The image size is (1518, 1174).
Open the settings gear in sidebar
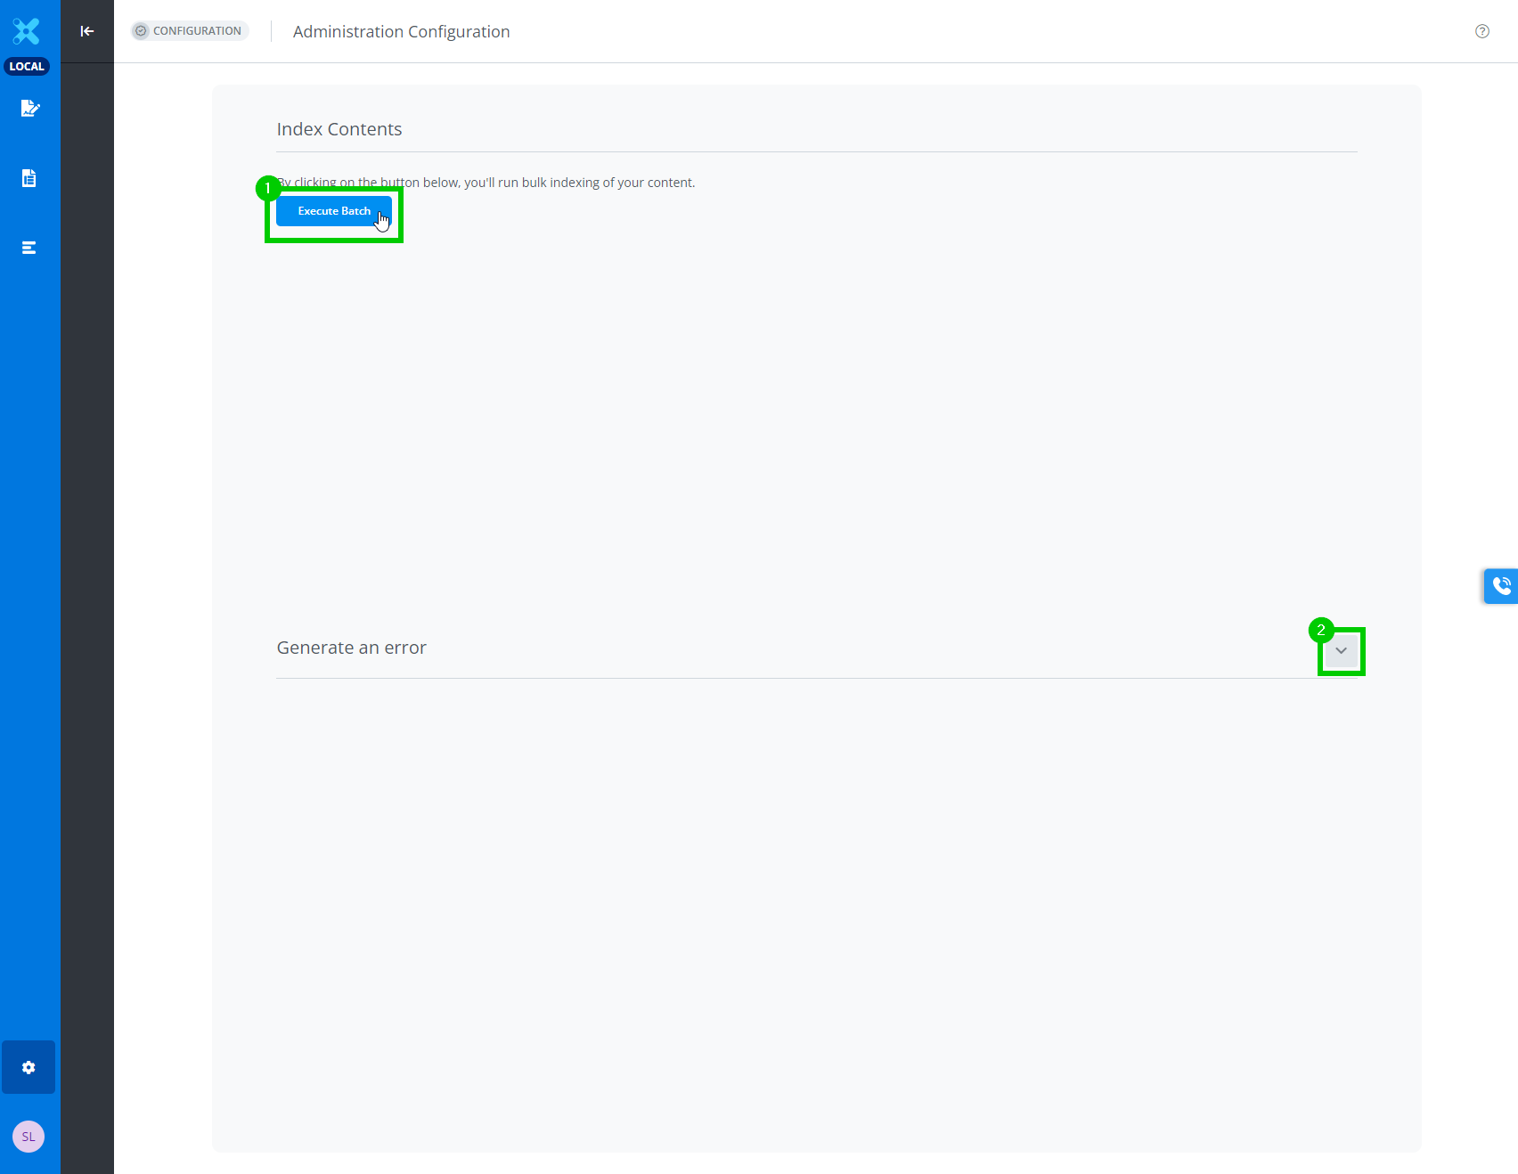(x=29, y=1067)
